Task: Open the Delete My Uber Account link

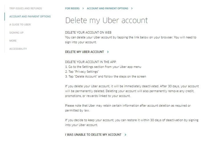Action: [84, 52]
